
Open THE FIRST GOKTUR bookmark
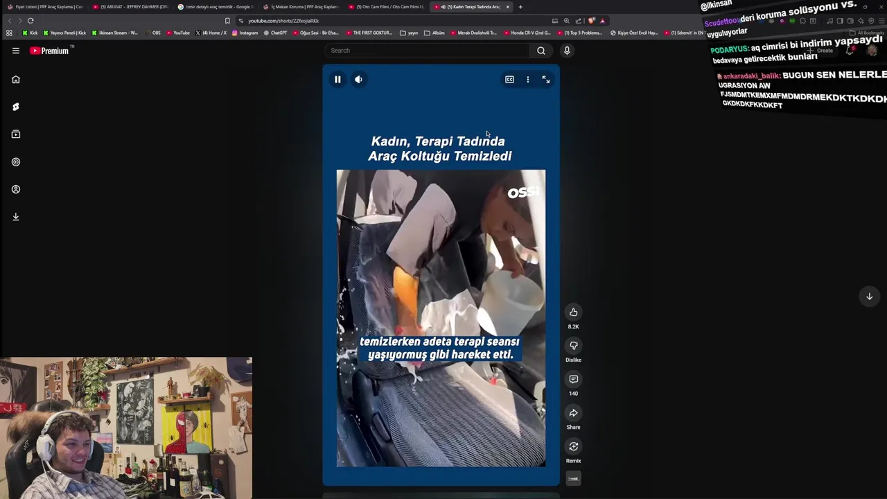point(369,33)
